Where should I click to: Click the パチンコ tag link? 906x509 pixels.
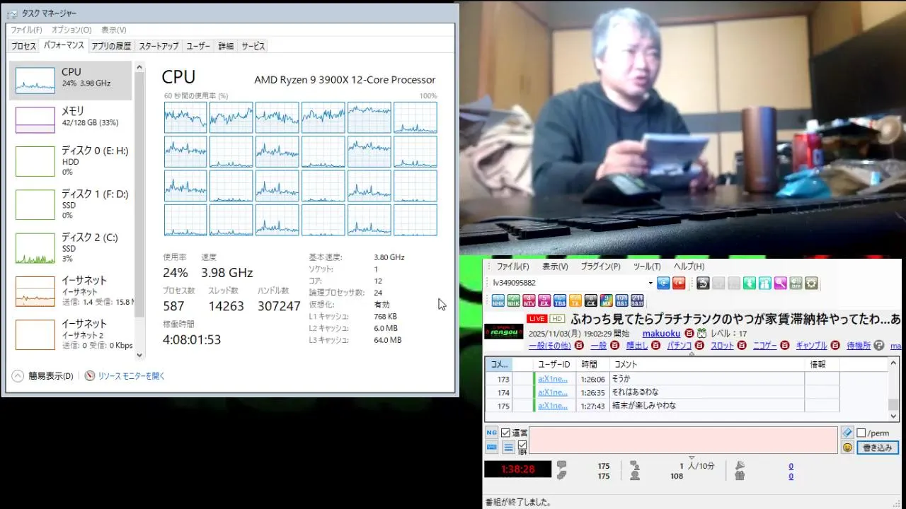click(x=679, y=346)
